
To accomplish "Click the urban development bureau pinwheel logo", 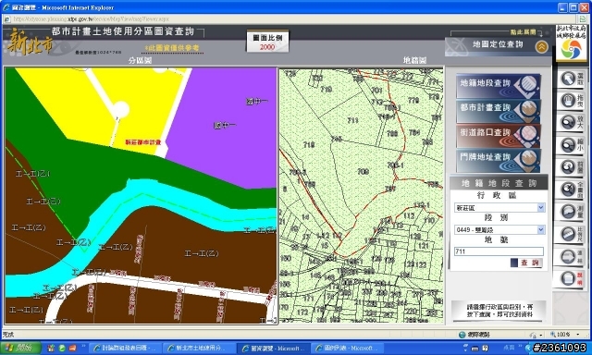I will 571,49.
